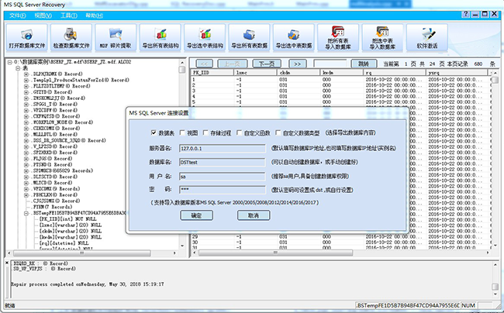Image resolution: width=504 pixels, height=313 pixels.
Task: Click the Repair process completed log line
Action: coord(88,284)
